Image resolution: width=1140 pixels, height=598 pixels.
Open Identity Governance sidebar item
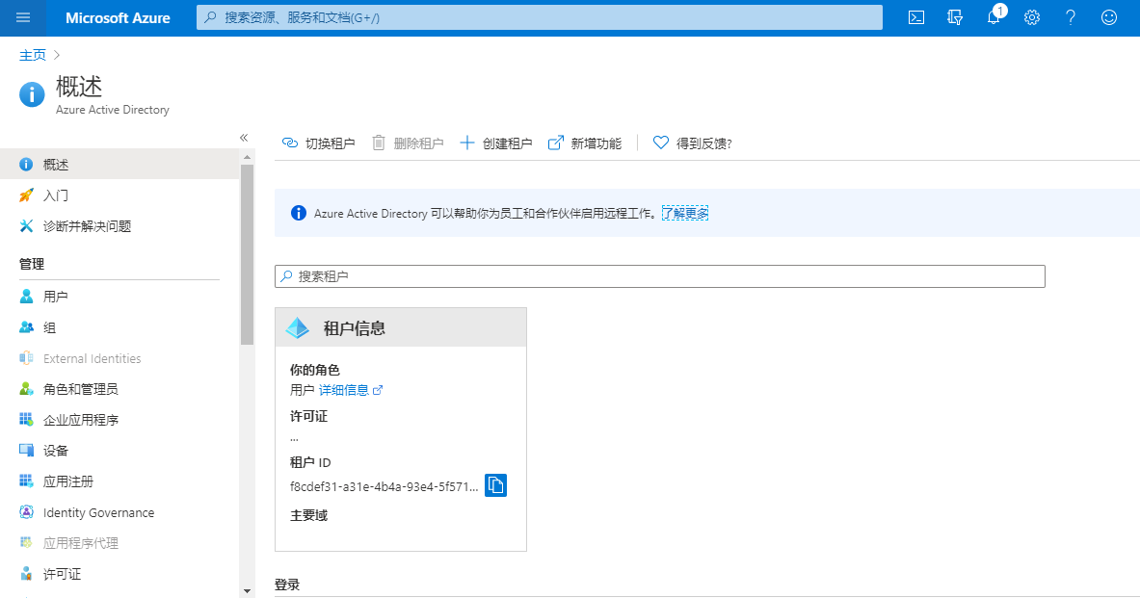[x=119, y=512]
